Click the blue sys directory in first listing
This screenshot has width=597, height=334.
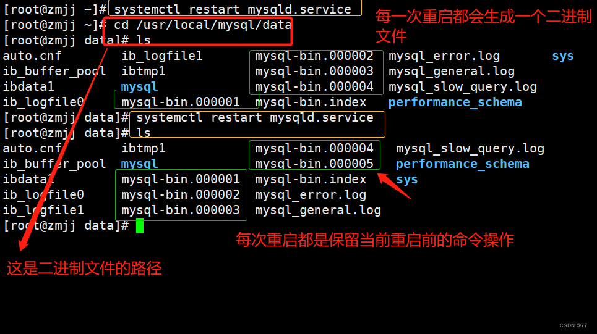pos(563,56)
